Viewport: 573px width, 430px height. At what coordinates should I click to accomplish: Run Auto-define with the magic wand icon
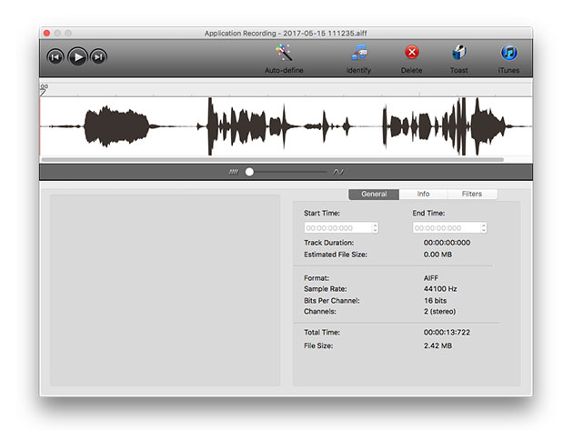click(284, 53)
